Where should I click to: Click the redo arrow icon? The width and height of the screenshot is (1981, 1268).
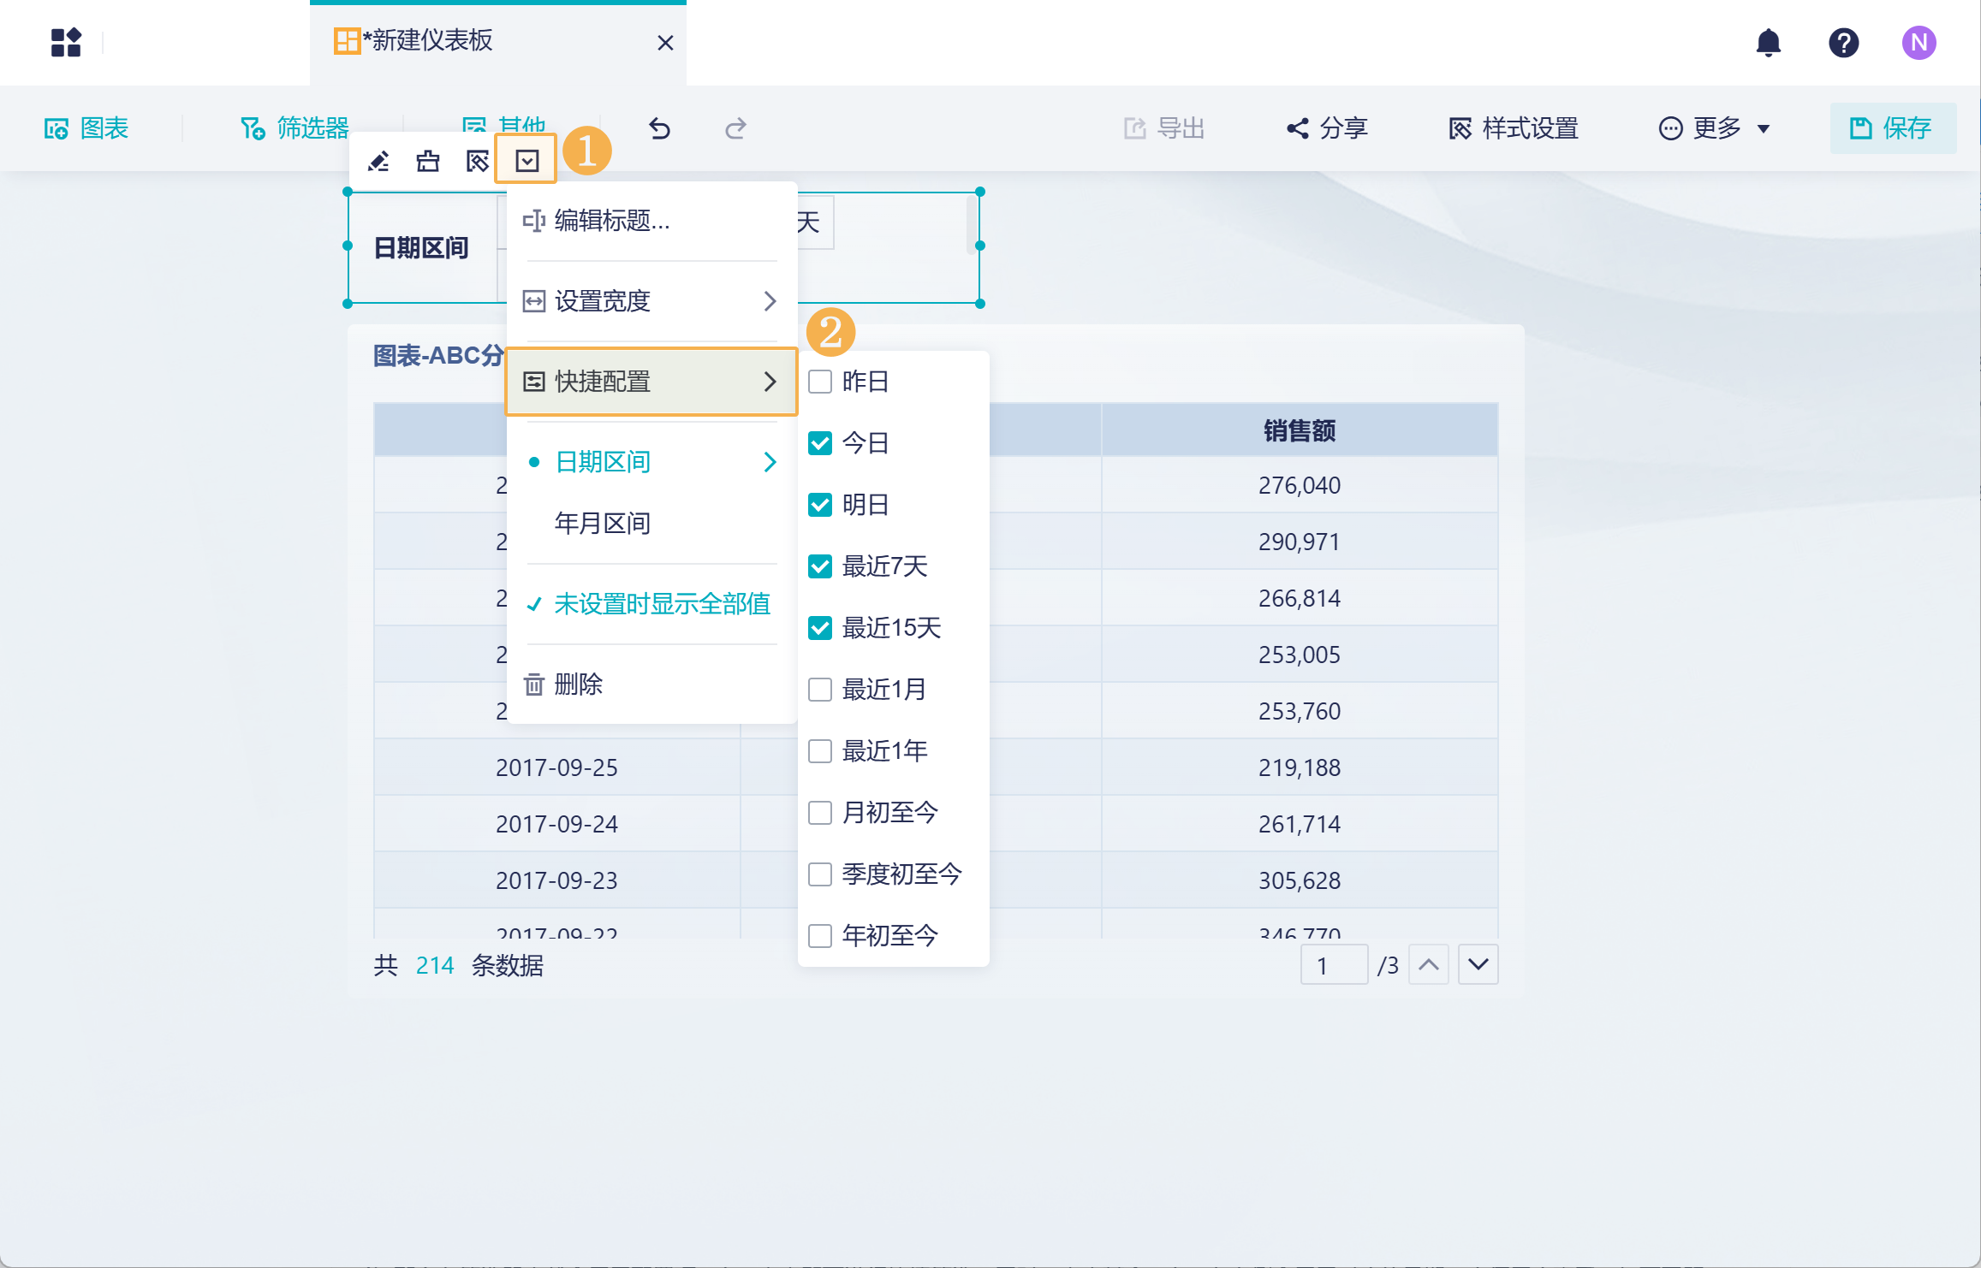click(x=735, y=128)
